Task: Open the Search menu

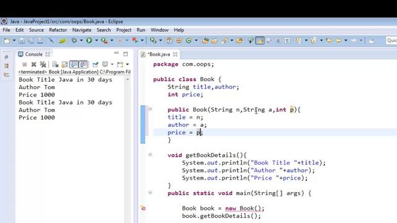Action: point(104,30)
